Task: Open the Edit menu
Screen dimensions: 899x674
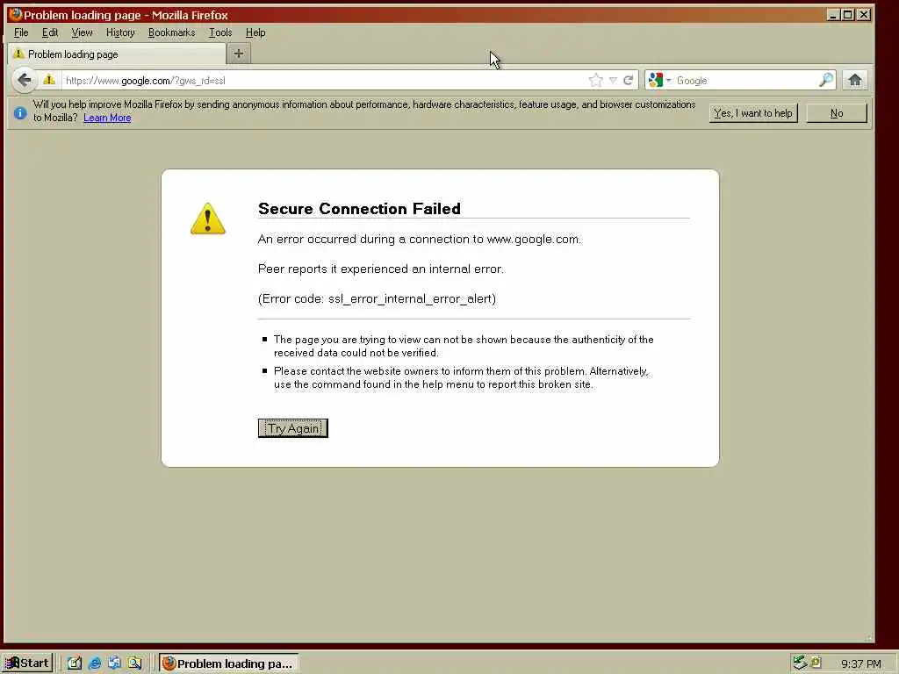Action: 50,32
